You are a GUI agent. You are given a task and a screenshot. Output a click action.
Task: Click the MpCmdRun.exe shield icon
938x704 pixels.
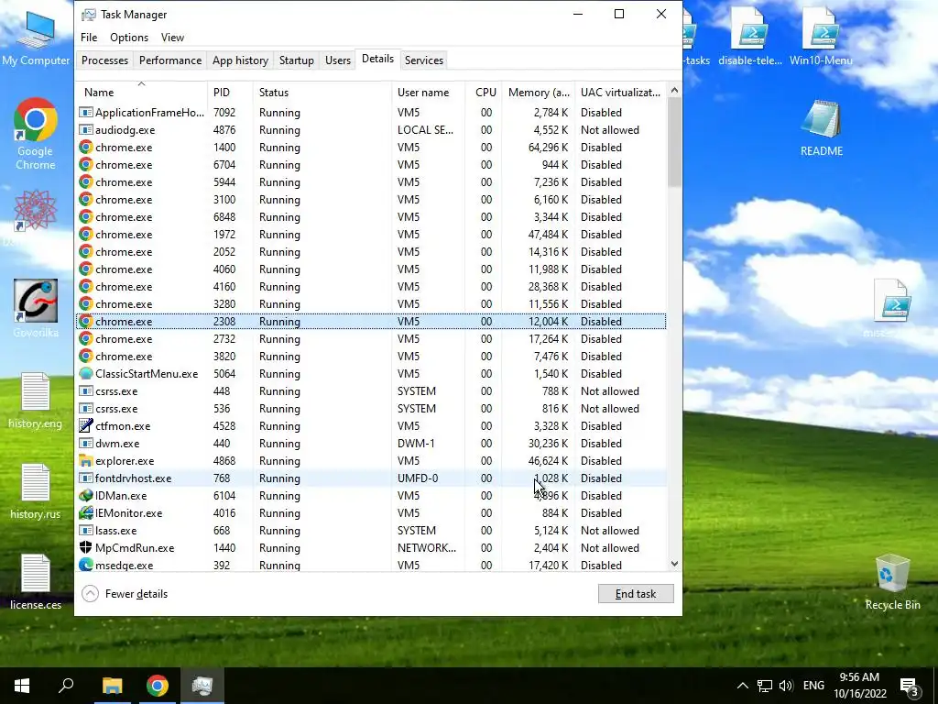(x=86, y=548)
